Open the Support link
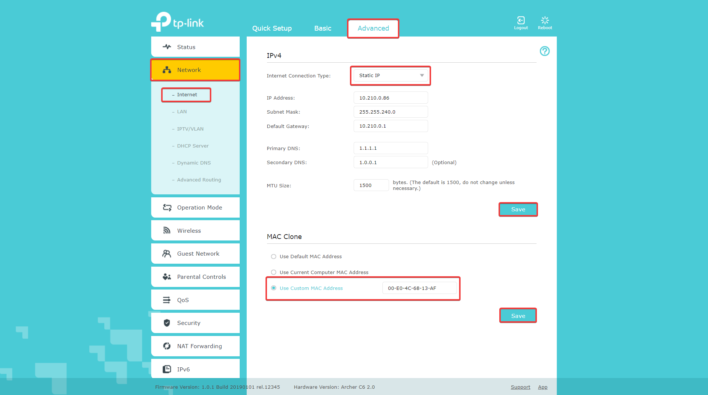Screen dimensions: 708x395 tap(520, 387)
